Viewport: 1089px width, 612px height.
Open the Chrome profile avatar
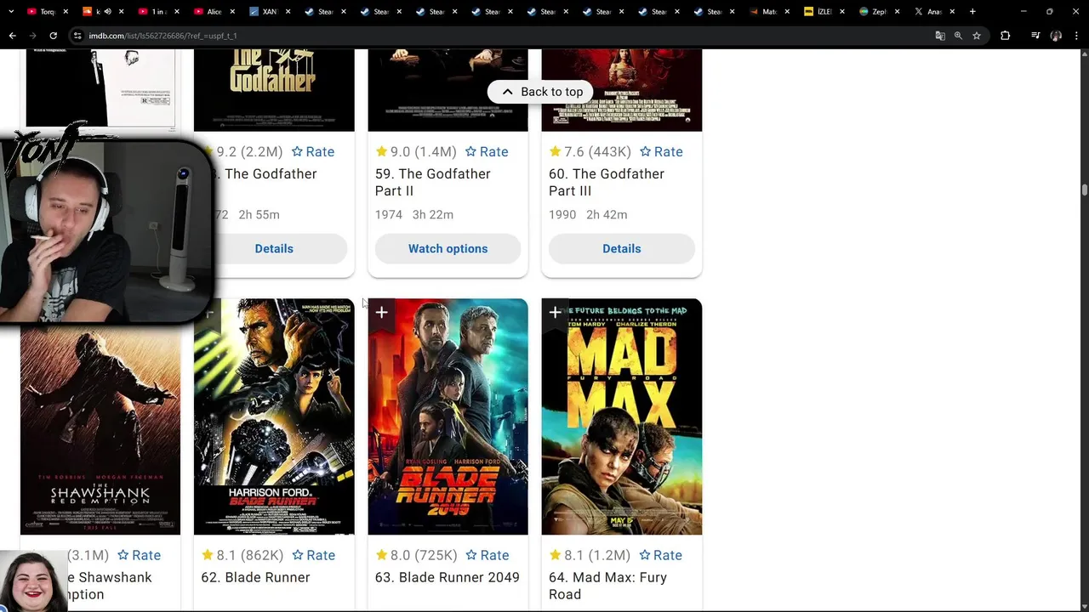1056,36
